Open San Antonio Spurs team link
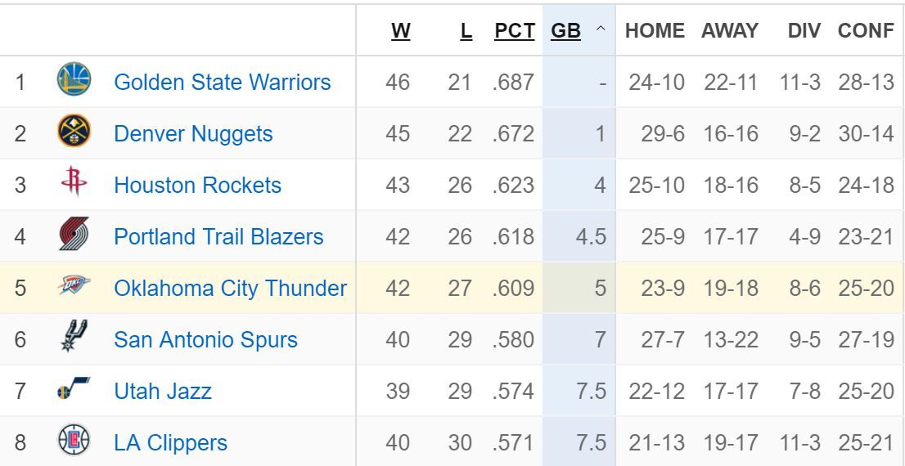The height and width of the screenshot is (466, 905). 205,340
